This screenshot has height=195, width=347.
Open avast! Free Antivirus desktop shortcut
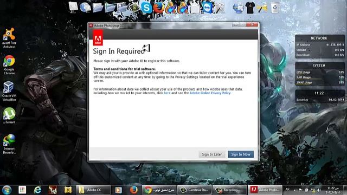pos(9,38)
